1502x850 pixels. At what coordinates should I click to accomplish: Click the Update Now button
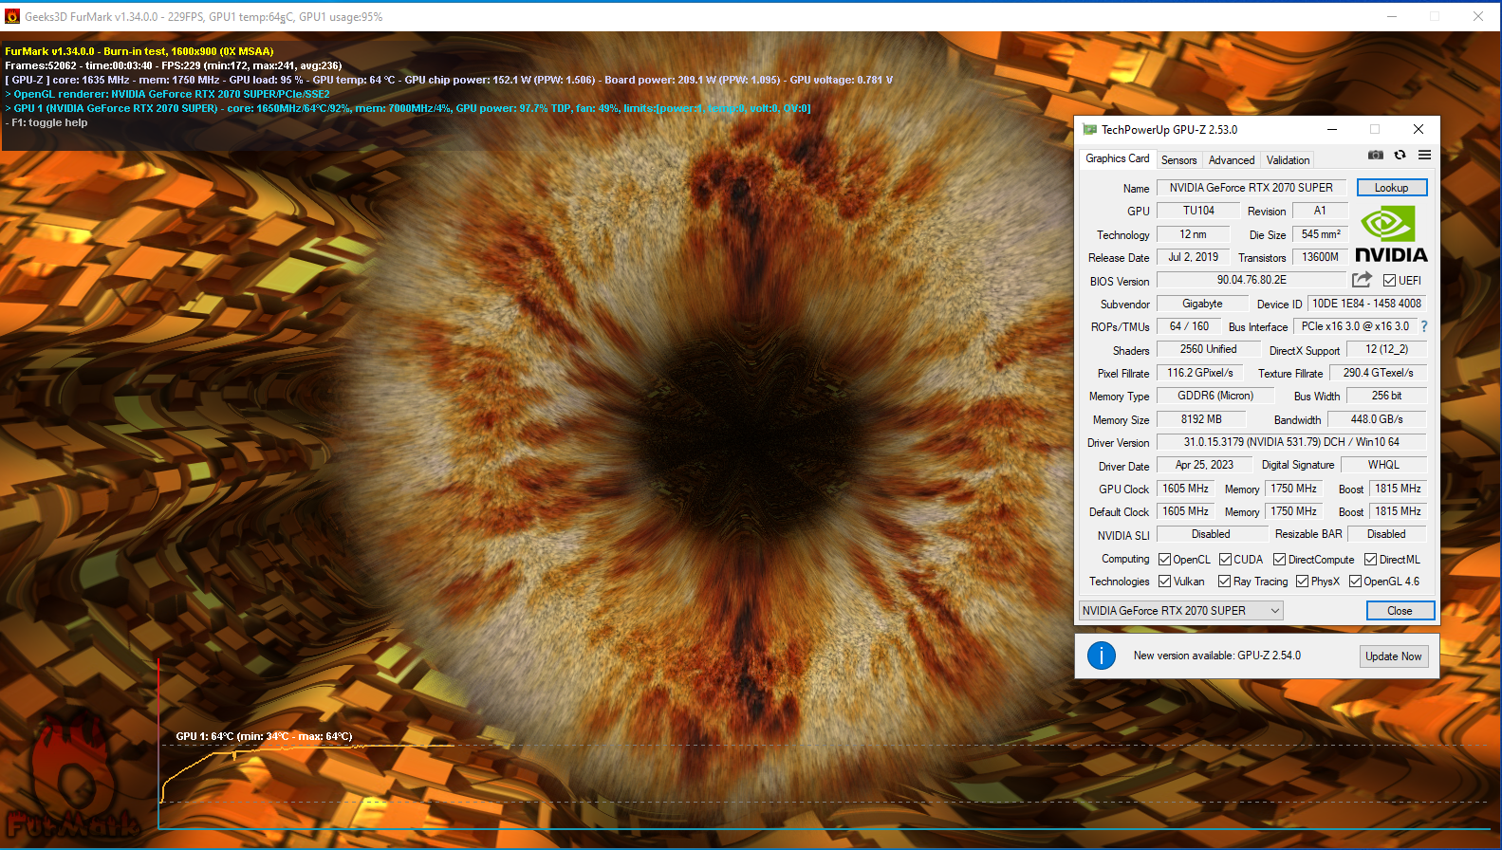[x=1393, y=656]
